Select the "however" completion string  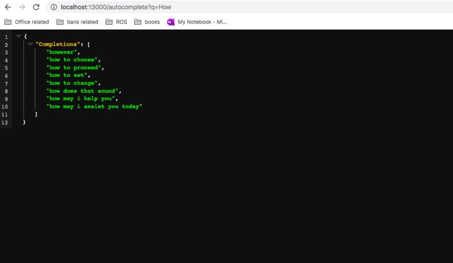point(61,52)
